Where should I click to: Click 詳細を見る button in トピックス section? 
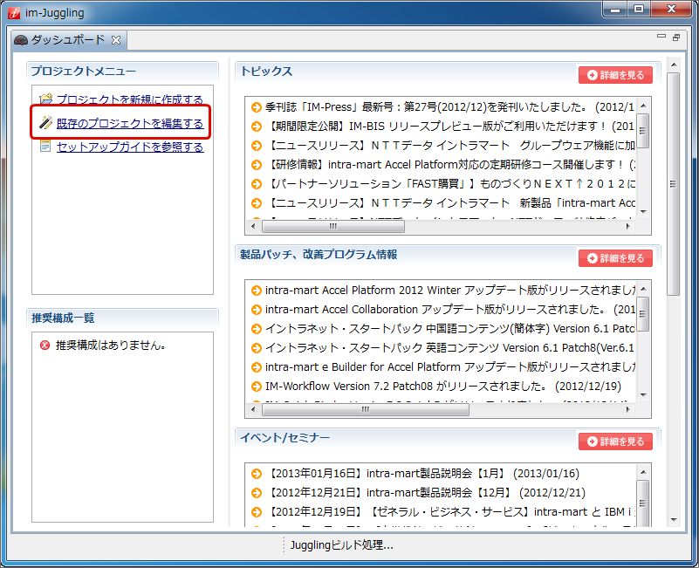[615, 75]
